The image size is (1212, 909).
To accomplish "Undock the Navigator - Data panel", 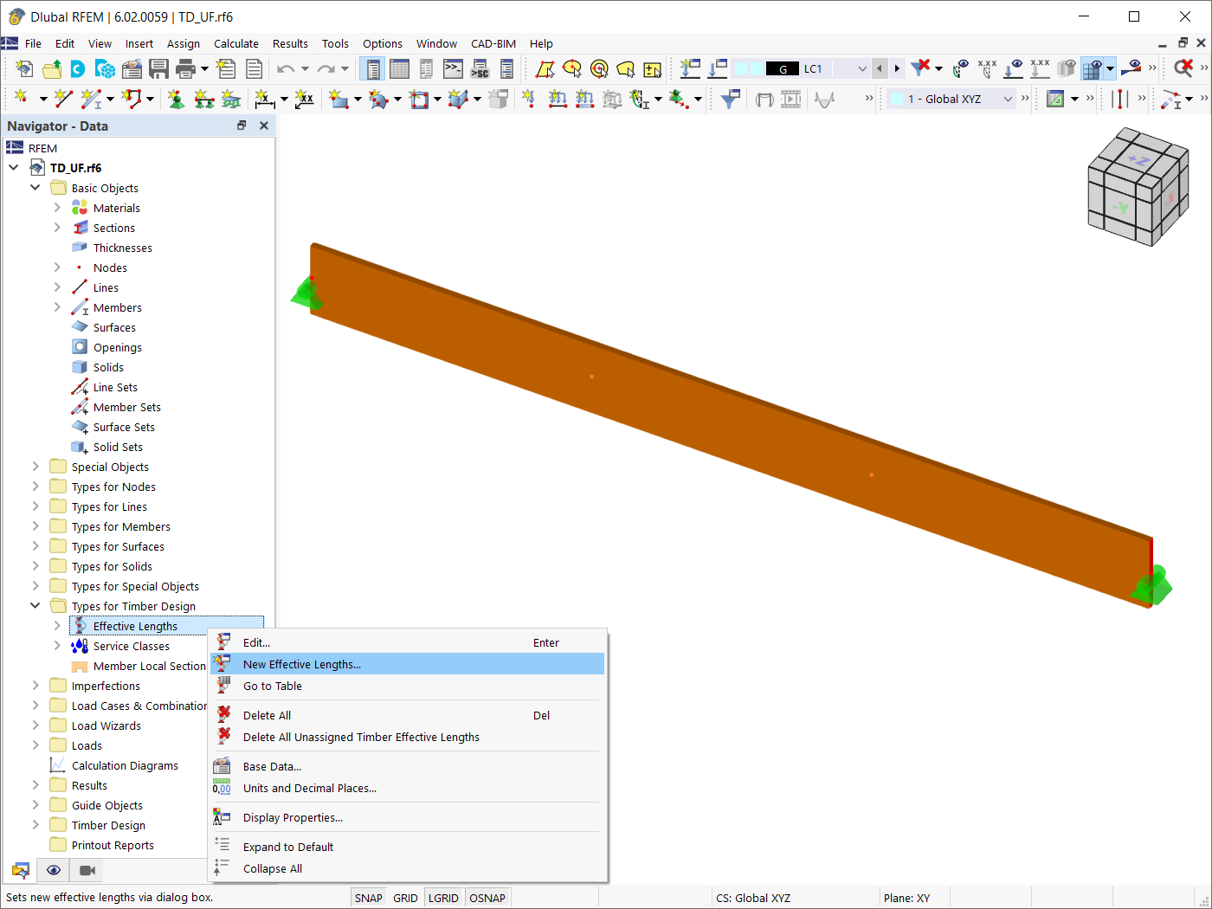I will pyautogui.click(x=242, y=126).
